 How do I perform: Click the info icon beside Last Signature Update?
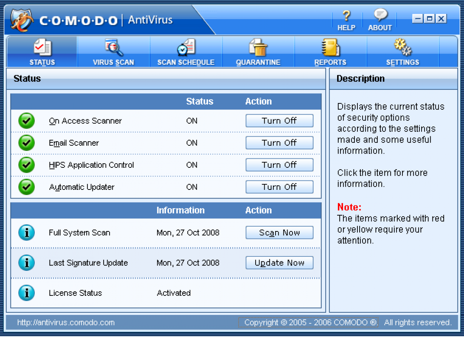pyautogui.click(x=26, y=263)
